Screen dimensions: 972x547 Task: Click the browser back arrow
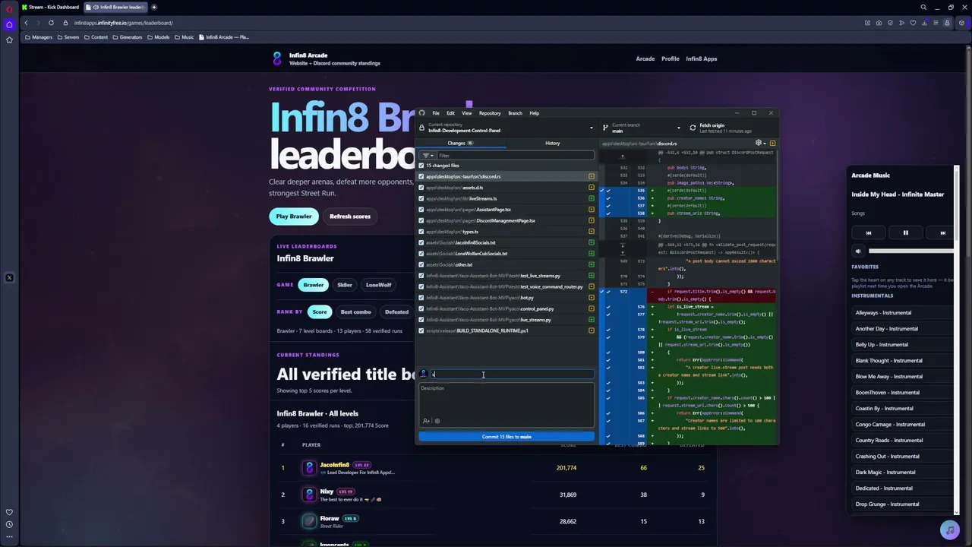point(26,23)
